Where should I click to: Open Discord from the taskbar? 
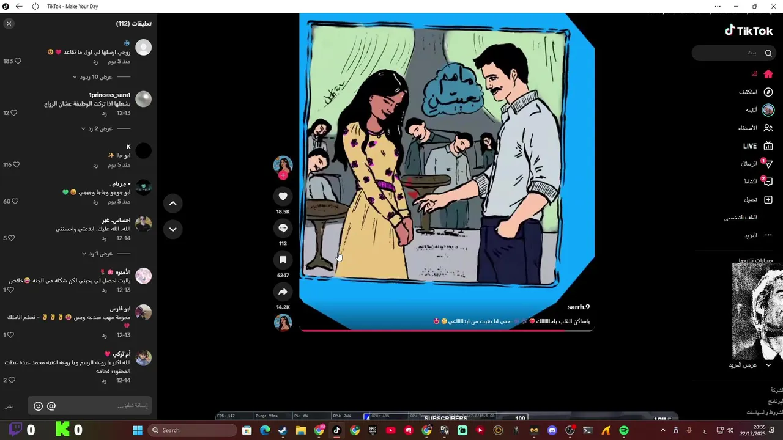tap(552, 430)
